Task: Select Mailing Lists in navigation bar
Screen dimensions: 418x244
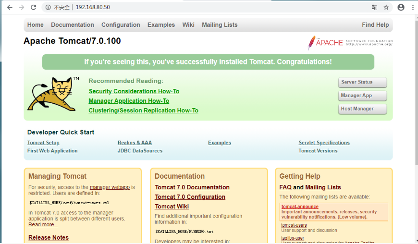Action: pyautogui.click(x=220, y=25)
